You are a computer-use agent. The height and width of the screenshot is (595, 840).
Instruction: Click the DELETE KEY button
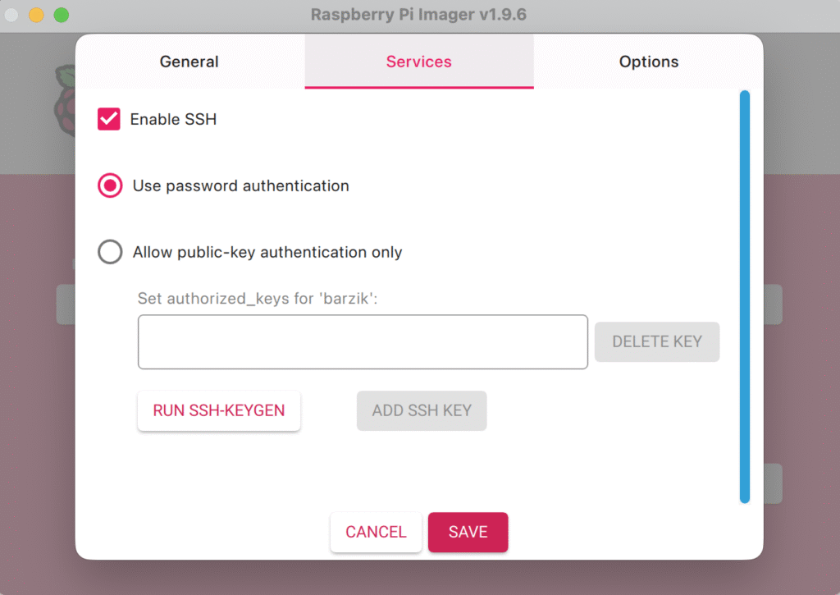[656, 341]
